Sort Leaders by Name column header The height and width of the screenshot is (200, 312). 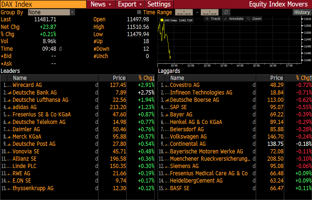pos(55,78)
